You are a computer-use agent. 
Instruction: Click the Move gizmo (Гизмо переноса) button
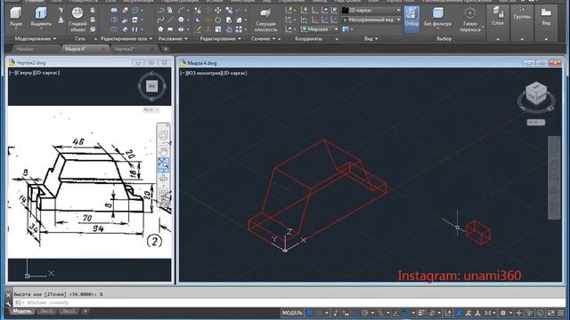coord(469,20)
